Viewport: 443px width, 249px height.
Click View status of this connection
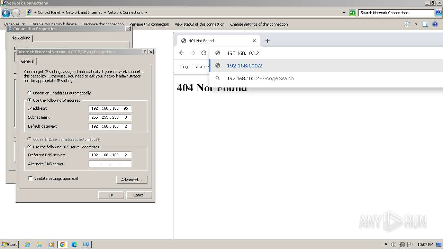point(200,24)
